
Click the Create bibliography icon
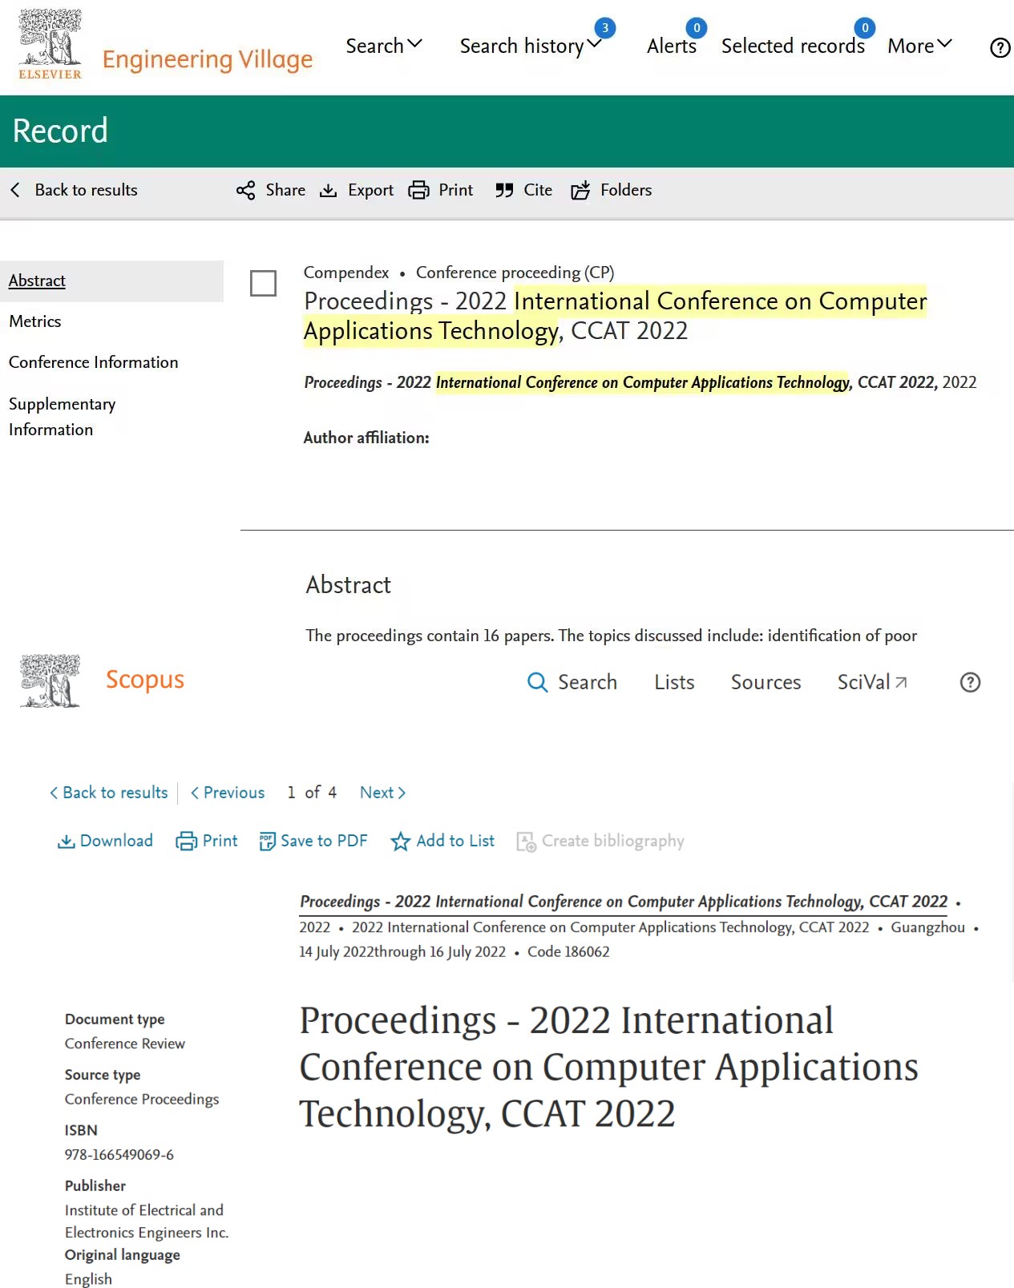click(526, 841)
